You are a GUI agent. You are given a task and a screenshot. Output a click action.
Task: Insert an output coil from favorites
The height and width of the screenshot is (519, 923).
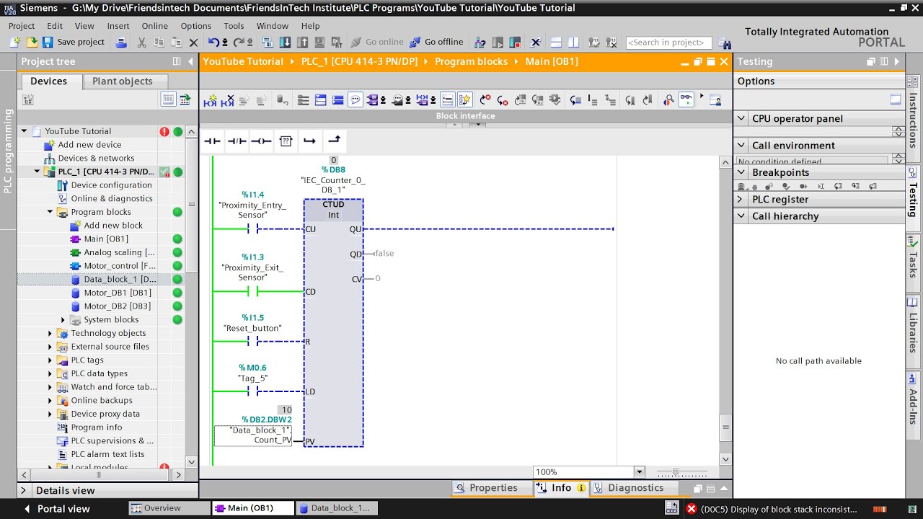261,141
